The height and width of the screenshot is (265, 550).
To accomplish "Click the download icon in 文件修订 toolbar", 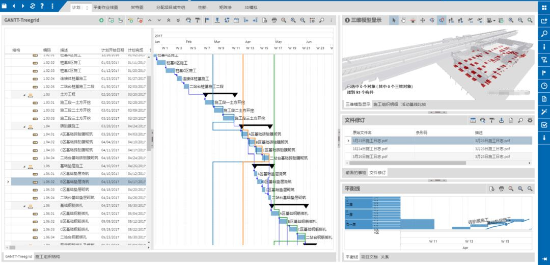I will point(502,120).
